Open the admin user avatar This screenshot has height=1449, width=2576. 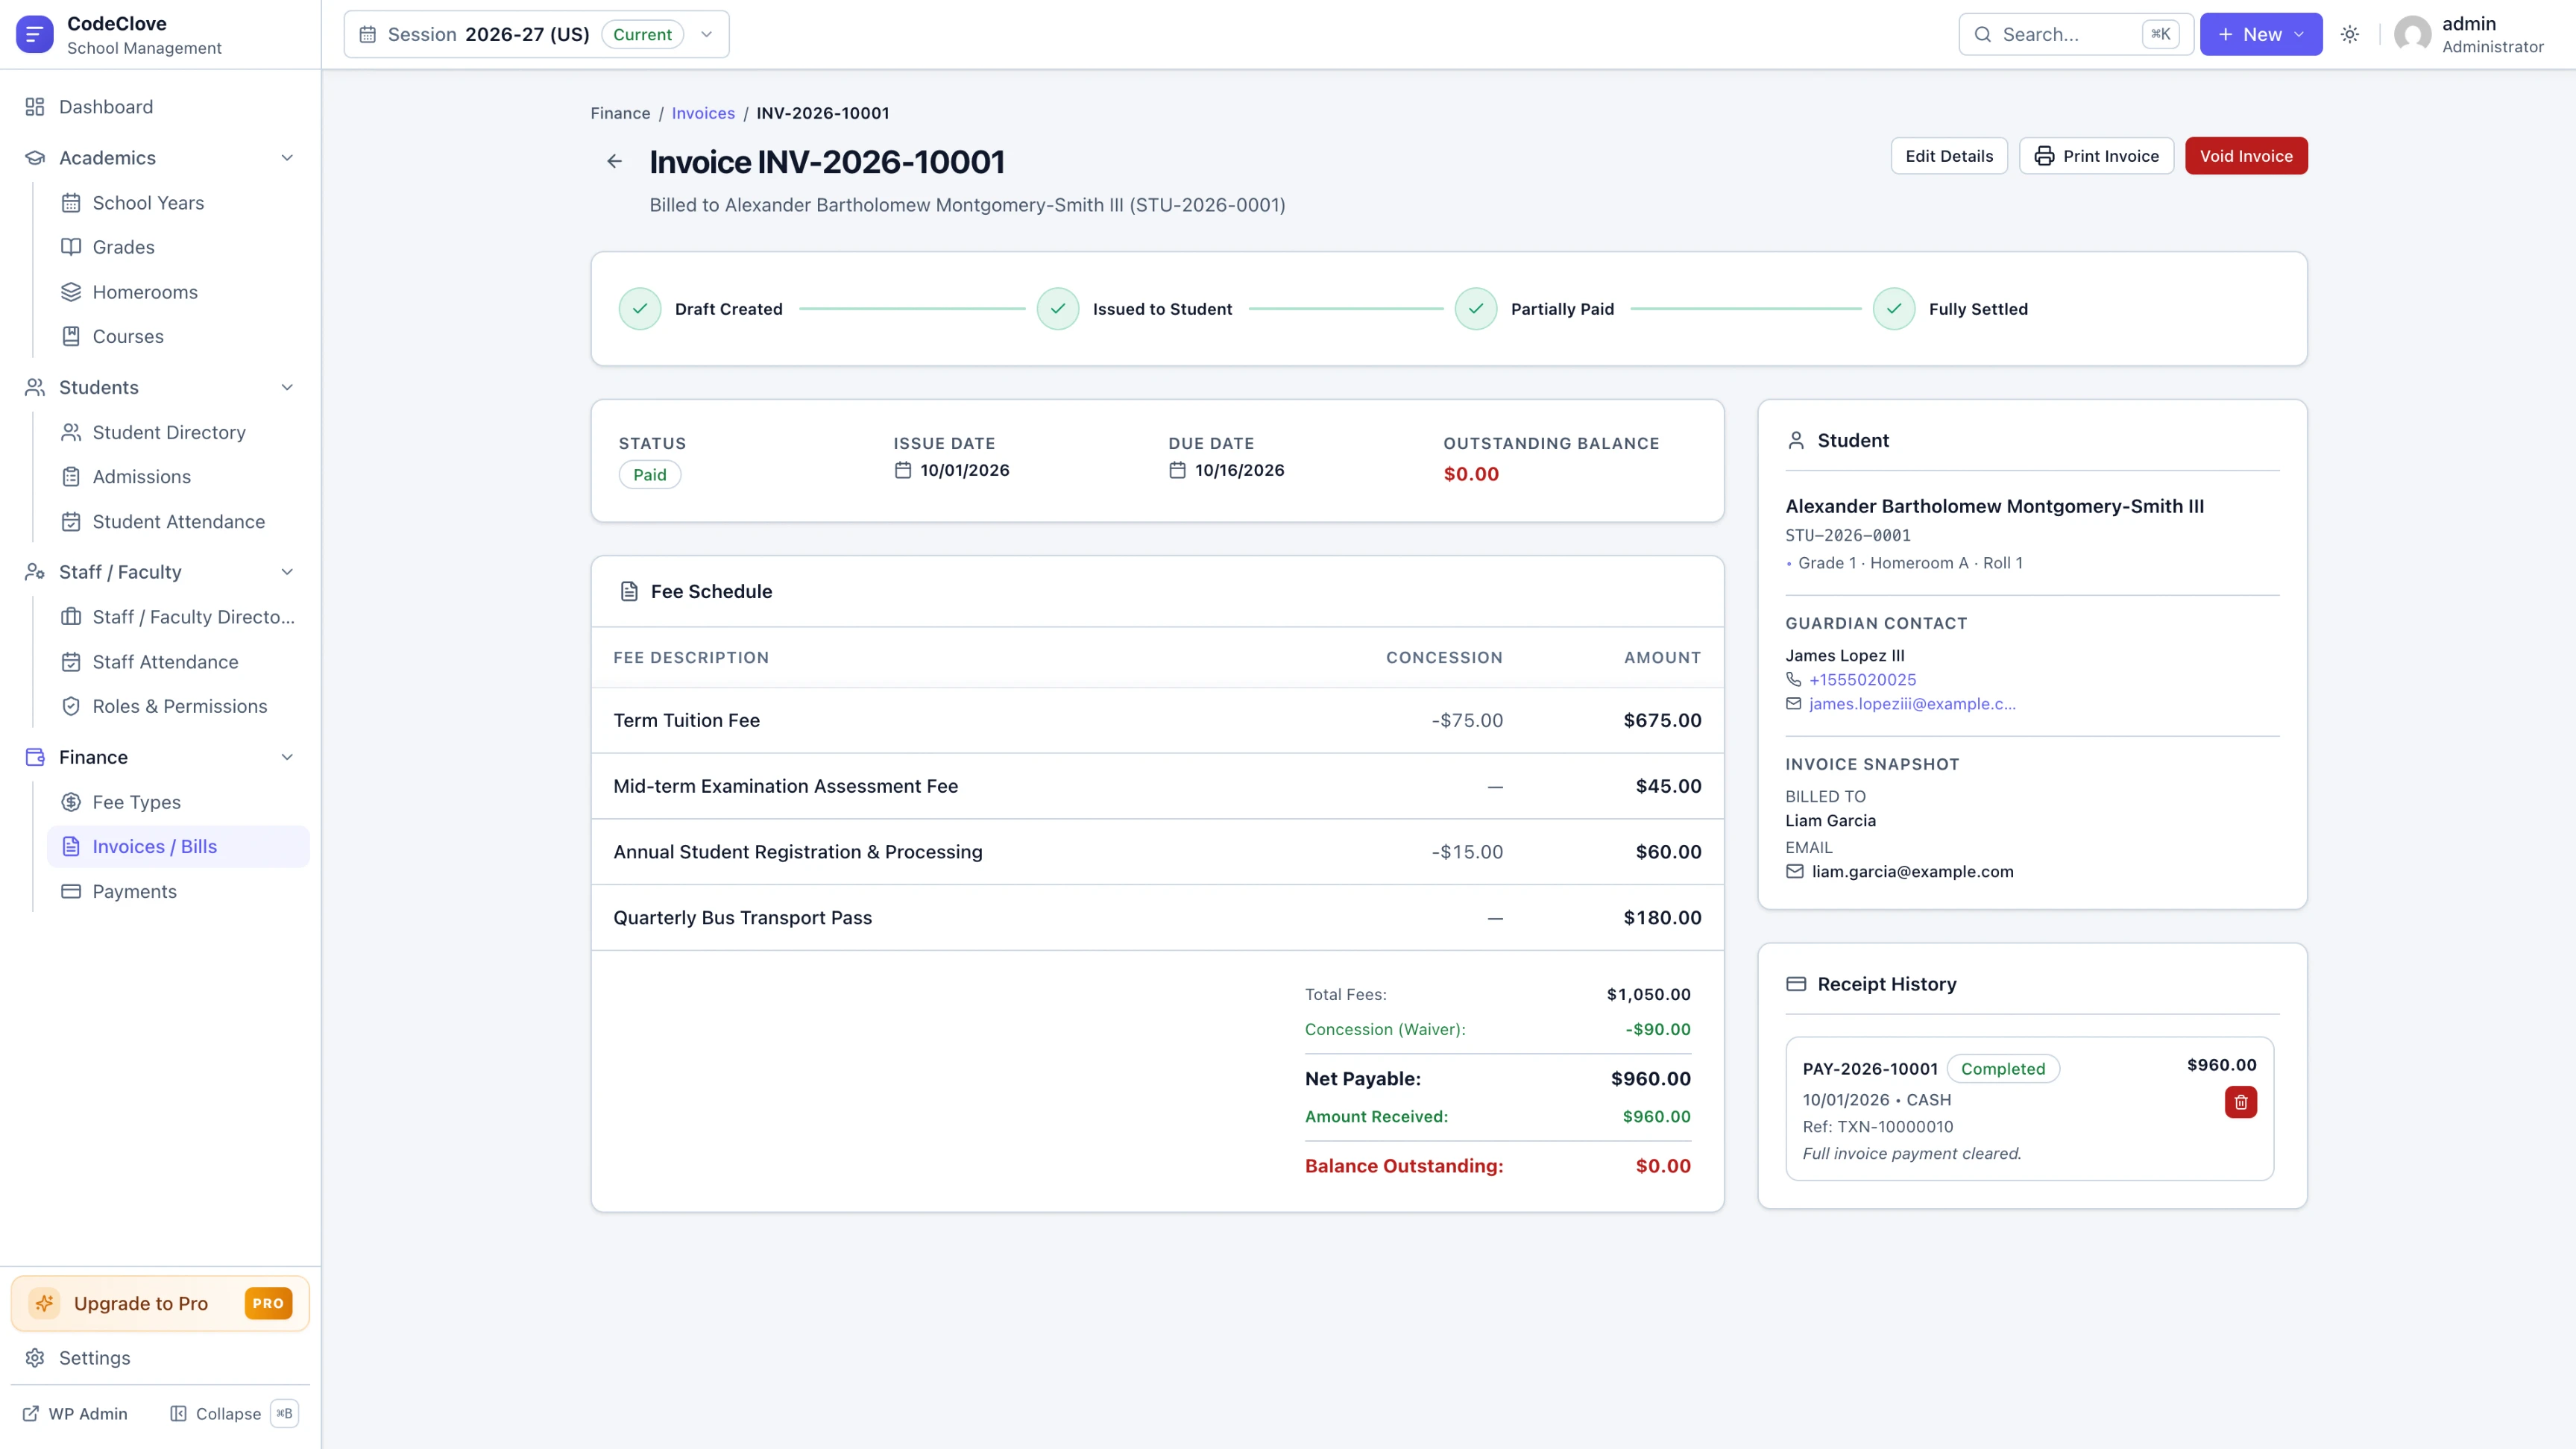click(2412, 34)
